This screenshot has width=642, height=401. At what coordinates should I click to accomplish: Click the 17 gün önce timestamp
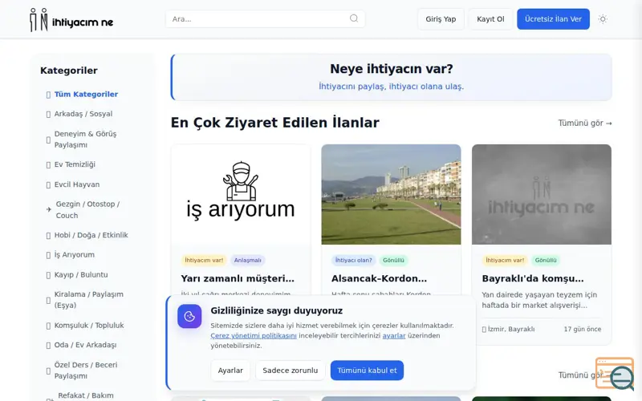point(583,329)
